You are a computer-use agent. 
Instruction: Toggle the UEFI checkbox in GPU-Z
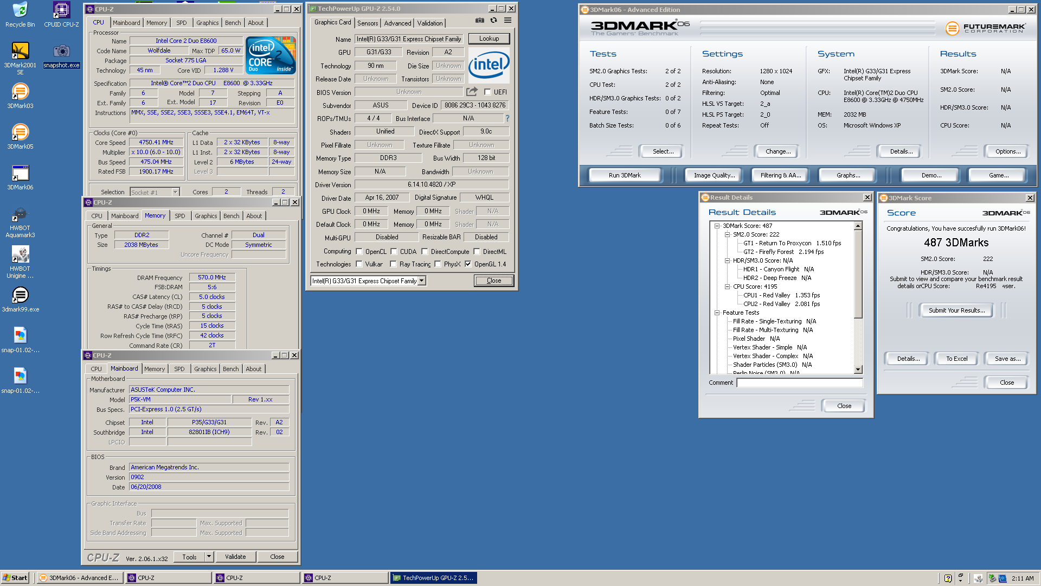[487, 92]
